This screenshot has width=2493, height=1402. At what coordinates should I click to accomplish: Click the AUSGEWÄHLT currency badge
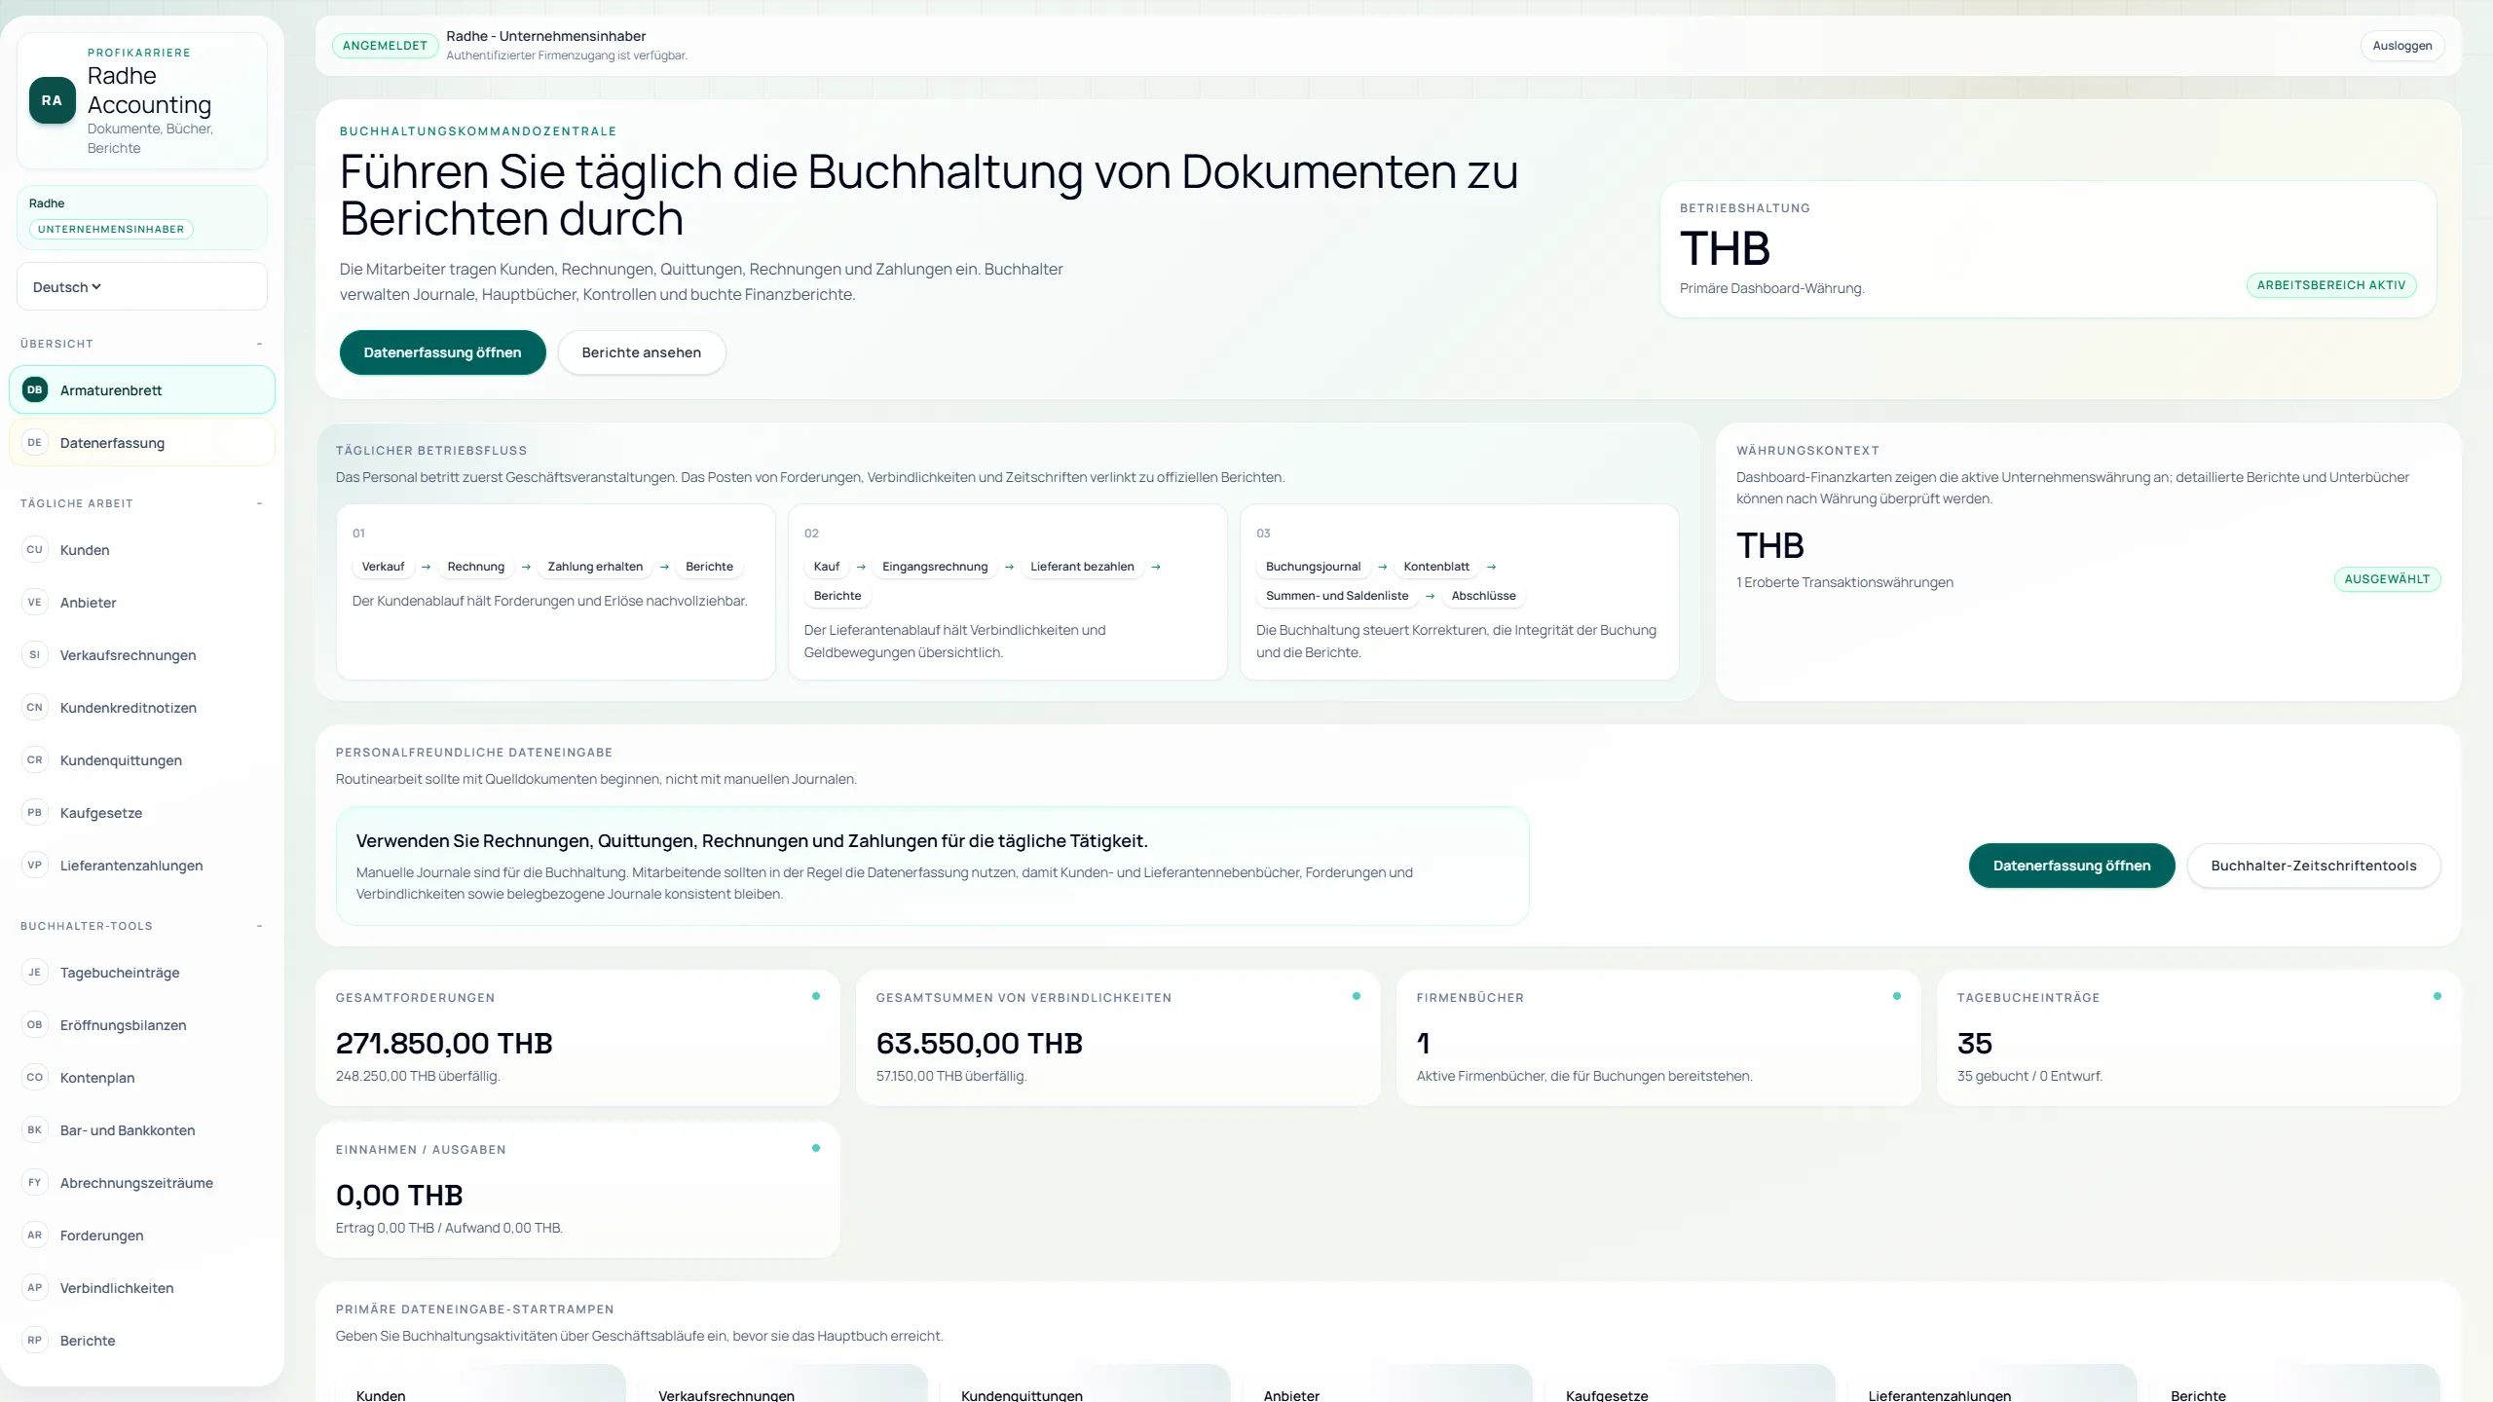pos(2387,579)
